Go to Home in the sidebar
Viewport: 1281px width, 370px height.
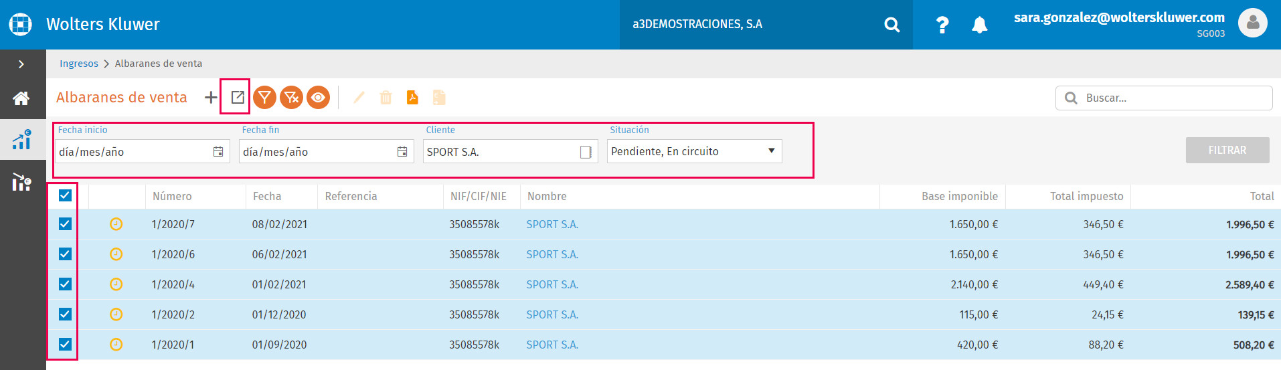click(x=21, y=98)
